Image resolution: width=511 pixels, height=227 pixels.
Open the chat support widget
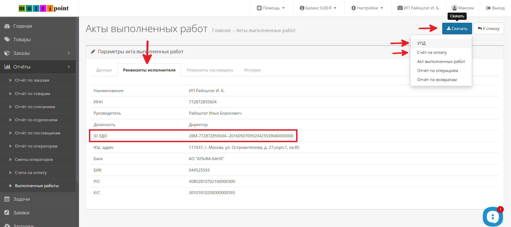click(x=493, y=217)
